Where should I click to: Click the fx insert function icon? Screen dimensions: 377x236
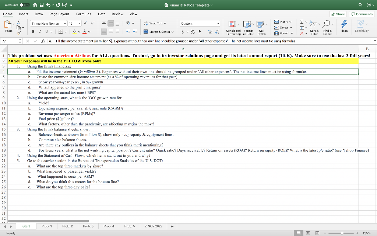pyautogui.click(x=43, y=41)
